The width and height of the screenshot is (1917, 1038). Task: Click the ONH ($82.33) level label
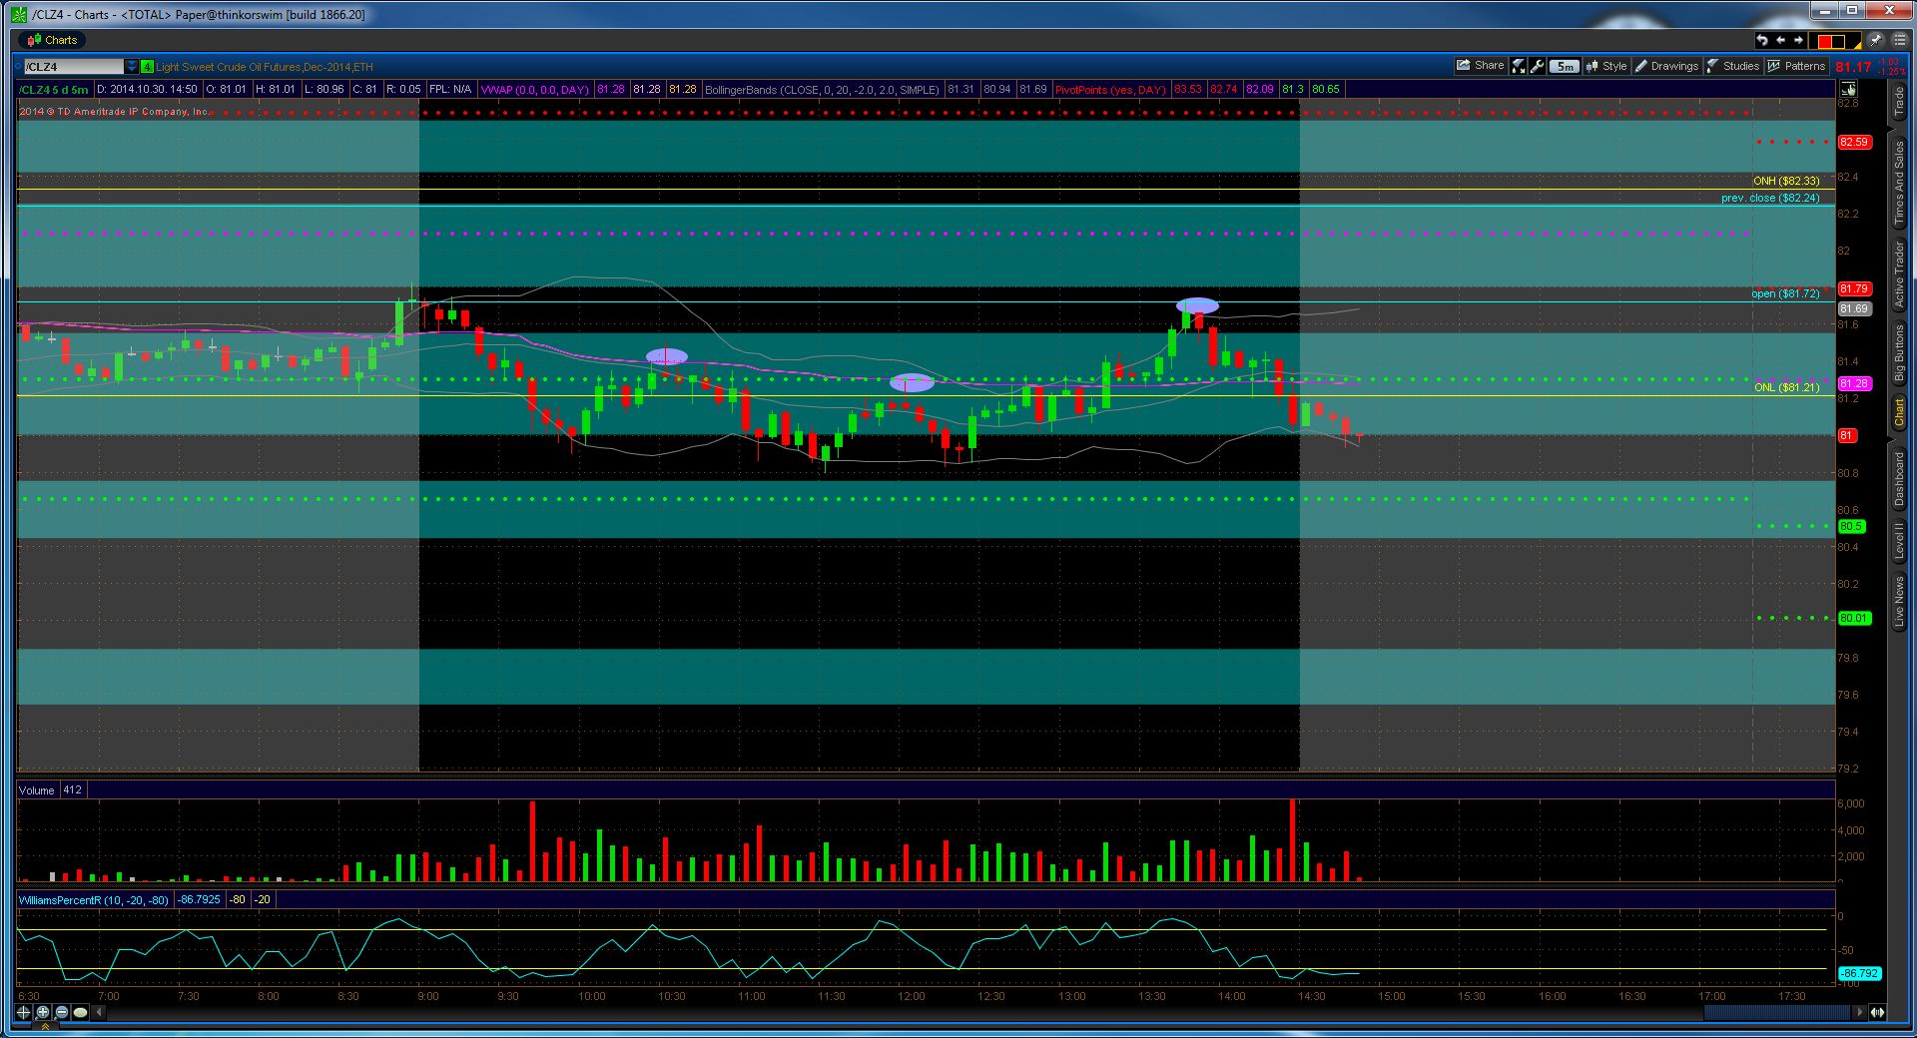(x=1786, y=181)
